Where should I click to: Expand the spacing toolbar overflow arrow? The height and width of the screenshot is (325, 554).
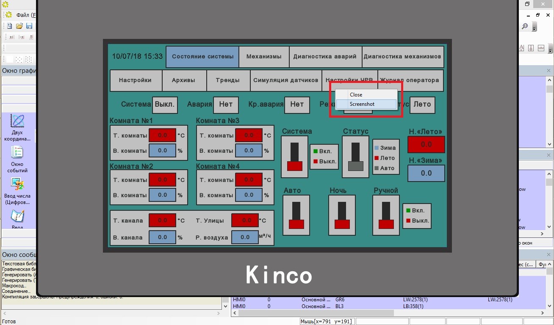(x=551, y=49)
